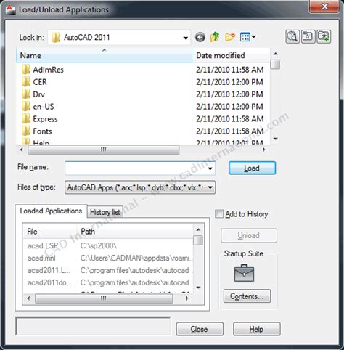Click the Help button
The width and height of the screenshot is (344, 350).
257,329
